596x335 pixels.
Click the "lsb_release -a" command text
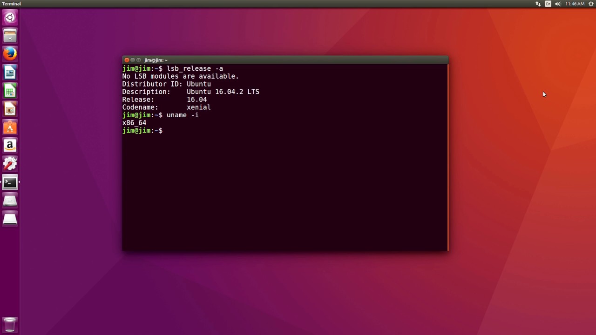[195, 68]
